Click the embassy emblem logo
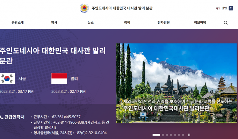 coord(84,8)
